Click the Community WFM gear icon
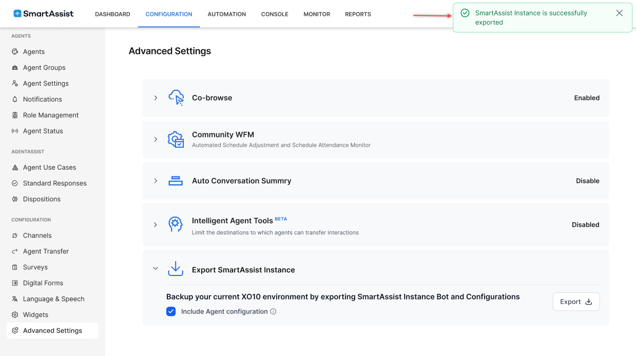This screenshot has height=356, width=636. click(x=176, y=140)
